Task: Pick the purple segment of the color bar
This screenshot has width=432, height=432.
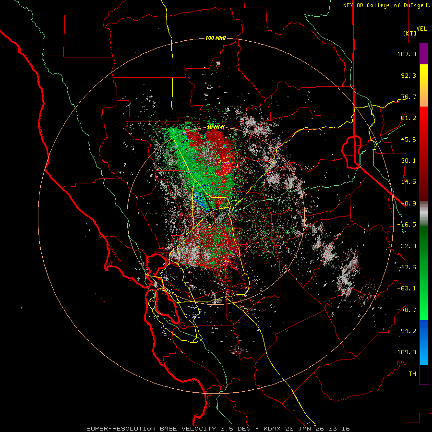Action: (424, 54)
